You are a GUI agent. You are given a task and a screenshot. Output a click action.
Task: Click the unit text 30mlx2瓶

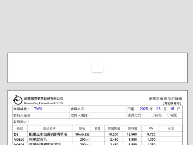(82, 134)
